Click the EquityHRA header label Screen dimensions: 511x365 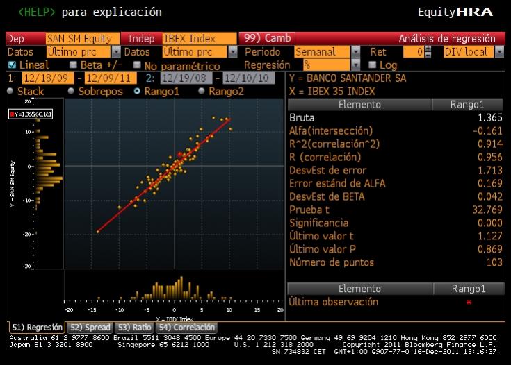click(455, 12)
